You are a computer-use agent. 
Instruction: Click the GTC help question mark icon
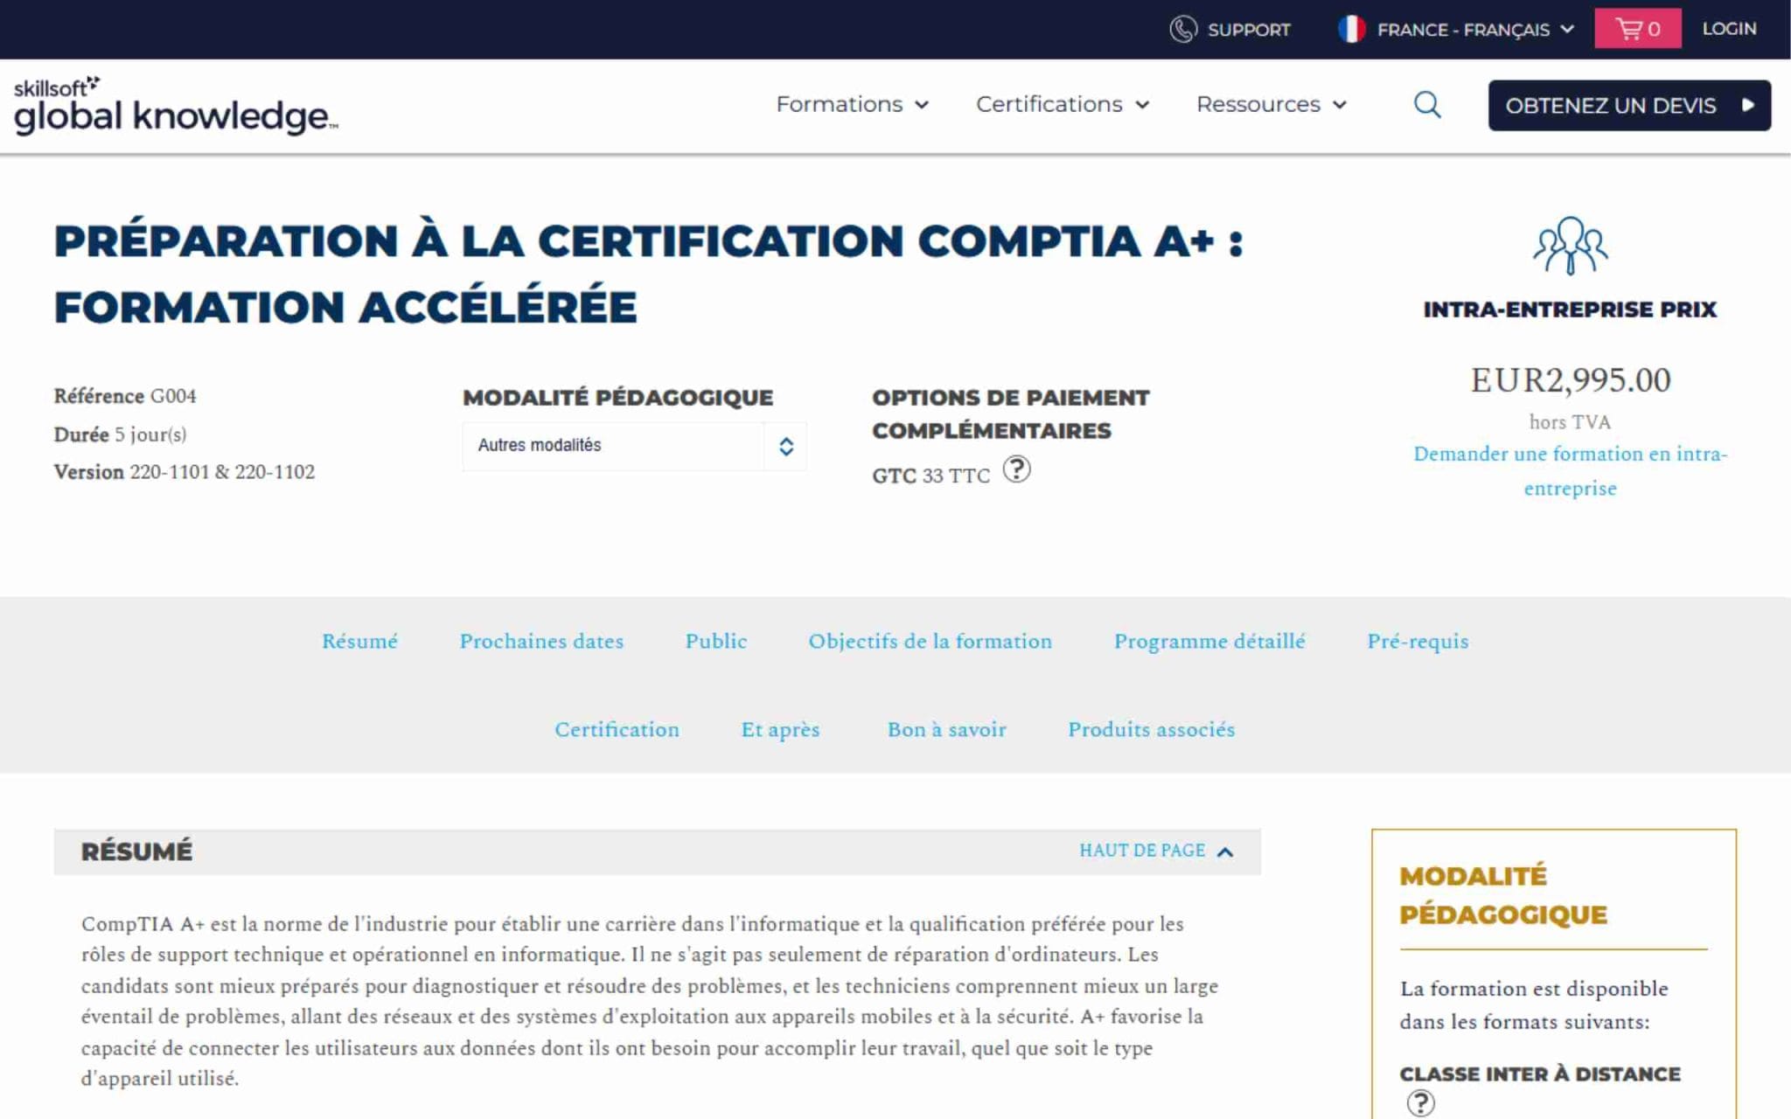coord(1016,469)
